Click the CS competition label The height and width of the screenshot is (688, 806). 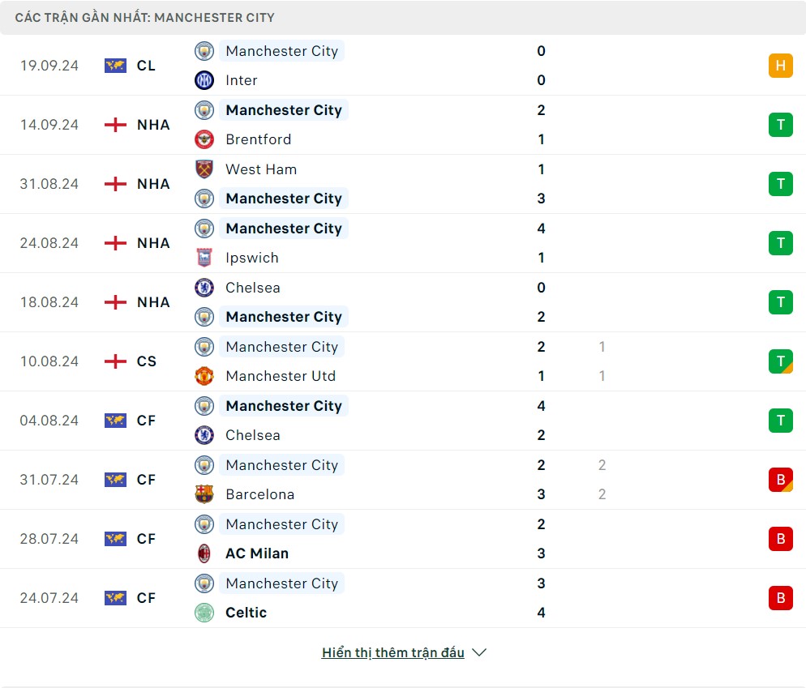click(x=147, y=361)
